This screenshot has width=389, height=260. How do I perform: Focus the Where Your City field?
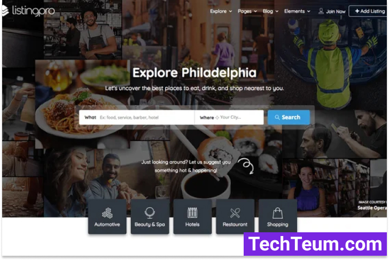[x=229, y=117]
